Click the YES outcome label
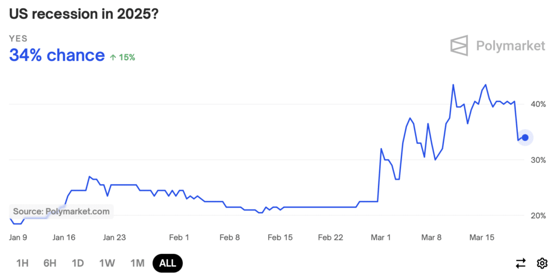Screen dimensions: 557x279 (18, 39)
